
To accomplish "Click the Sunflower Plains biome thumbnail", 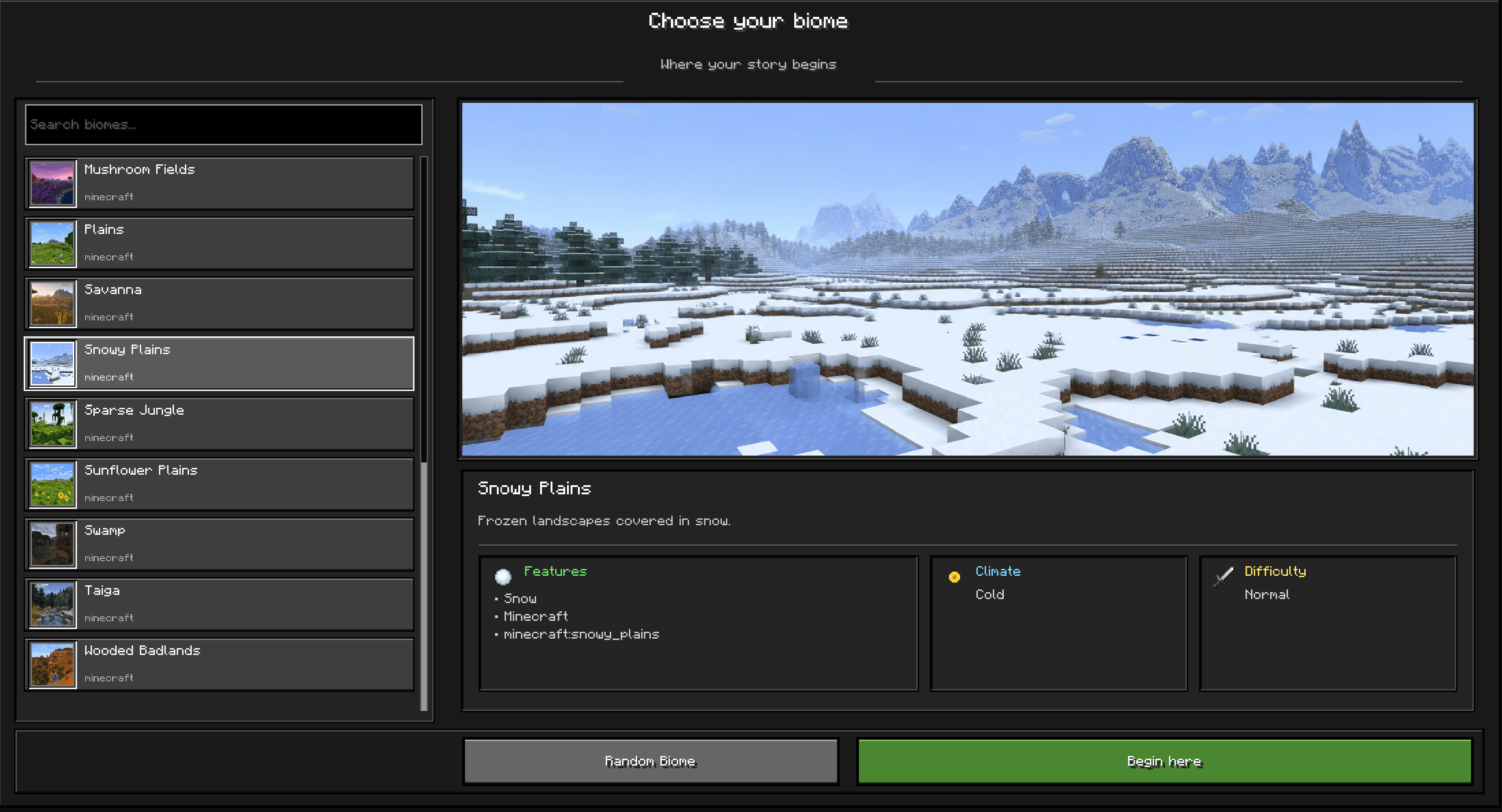I will (x=52, y=484).
